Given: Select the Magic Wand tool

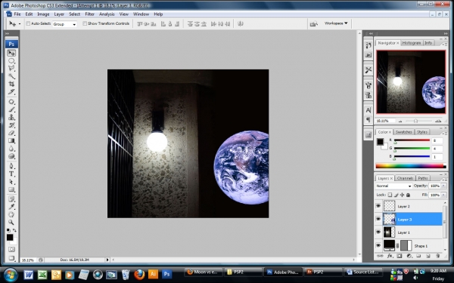Looking at the screenshot, I should pos(11,76).
